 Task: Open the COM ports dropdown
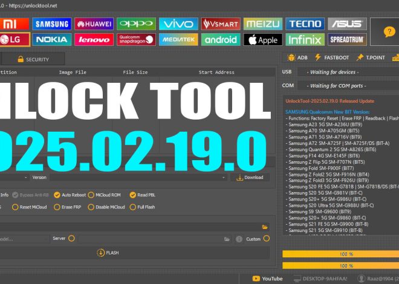click(x=348, y=86)
